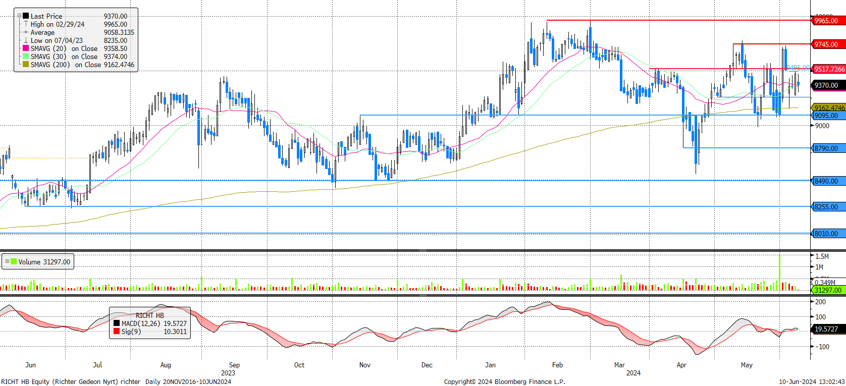846x386 pixels.
Task: Select the black 19.5727 MACD value tag
Action: pyautogui.click(x=828, y=329)
